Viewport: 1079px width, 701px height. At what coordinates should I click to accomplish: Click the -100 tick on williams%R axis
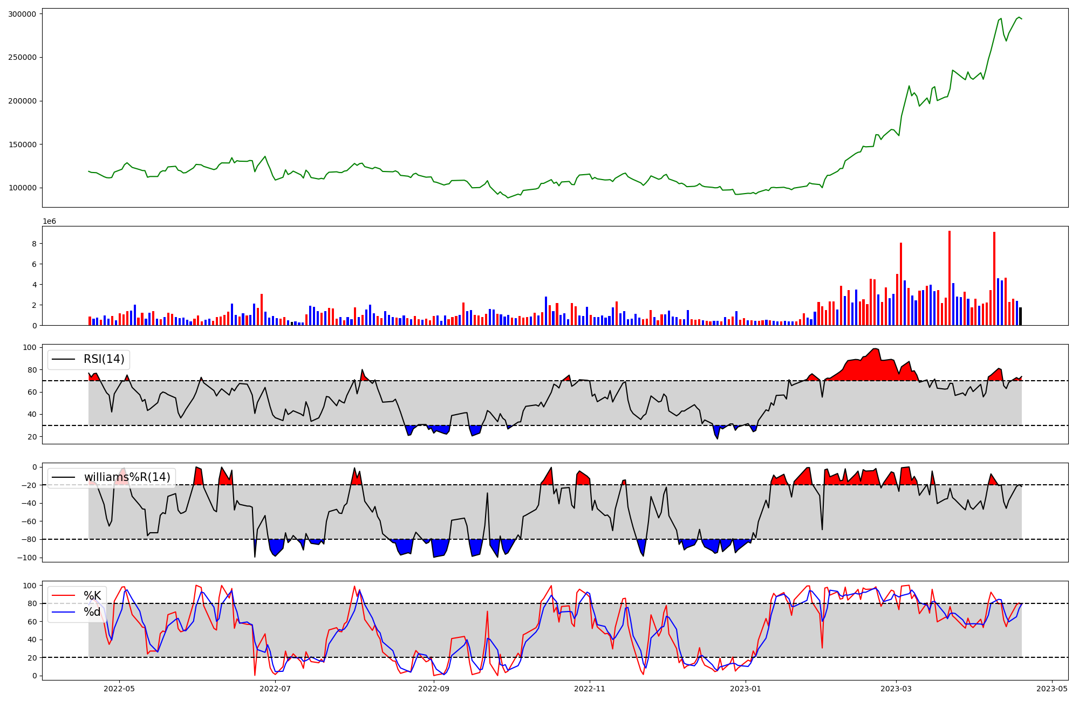point(26,558)
